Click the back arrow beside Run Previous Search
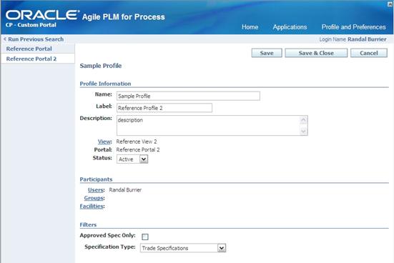The image size is (394, 263). tap(4, 39)
